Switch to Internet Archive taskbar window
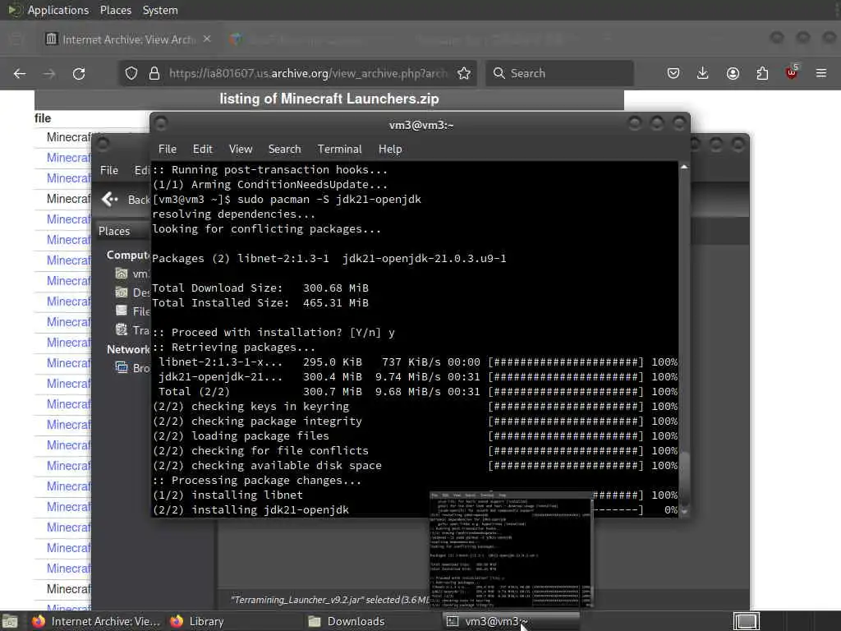The image size is (841, 631). click(97, 621)
